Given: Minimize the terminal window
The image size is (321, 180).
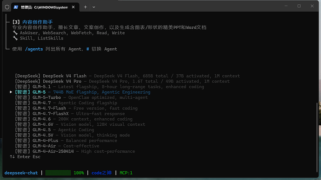Looking at the screenshot, I should point(286,6).
